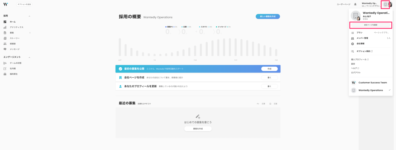
Task: Click the 募集 document icon in sidebar
Action: tap(5, 33)
